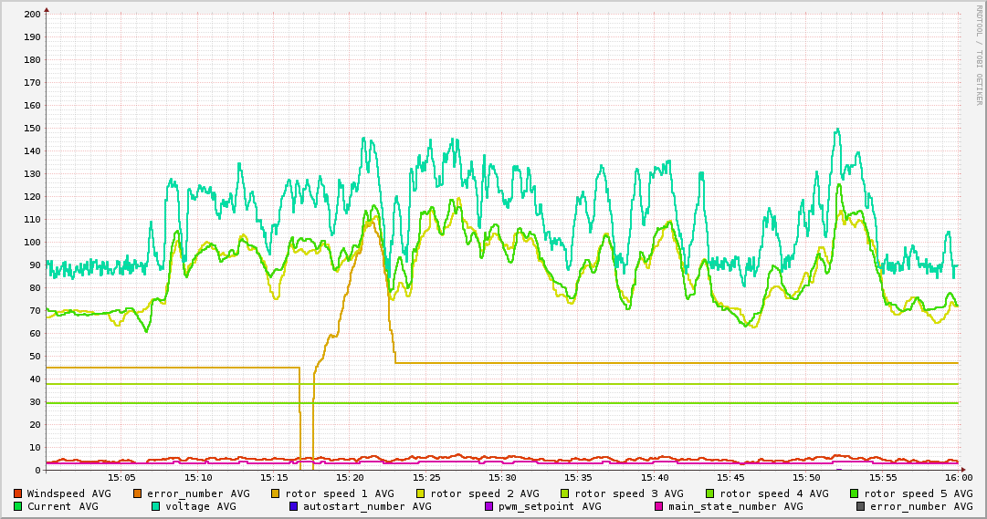987x519 pixels.
Task: Click the rotor speed 5 AVG legend swatch
Action: click(855, 493)
